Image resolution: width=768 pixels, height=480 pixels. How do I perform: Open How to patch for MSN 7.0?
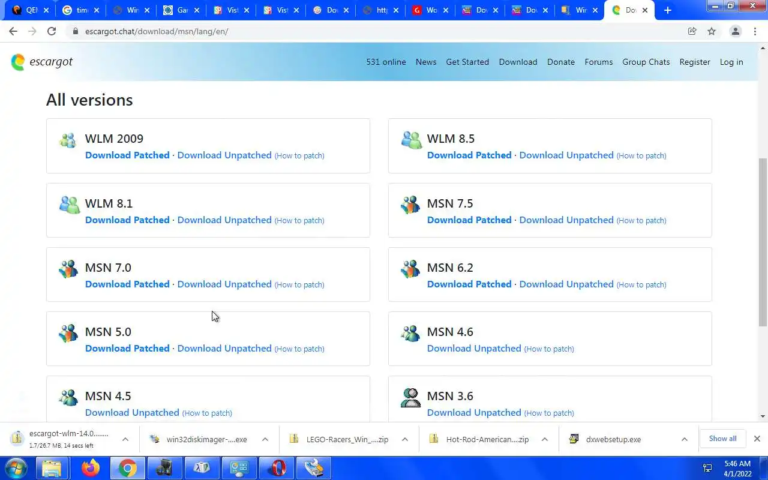pos(299,284)
